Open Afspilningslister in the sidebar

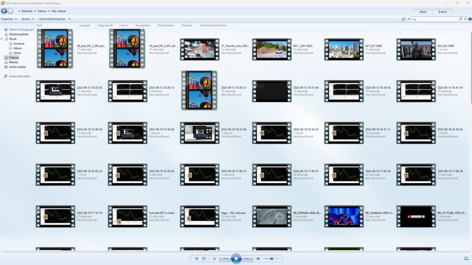17,34
